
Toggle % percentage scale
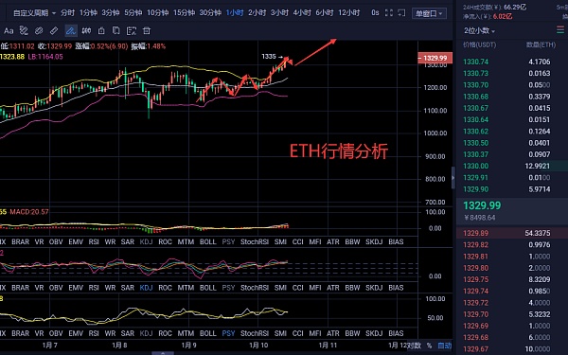point(429,346)
